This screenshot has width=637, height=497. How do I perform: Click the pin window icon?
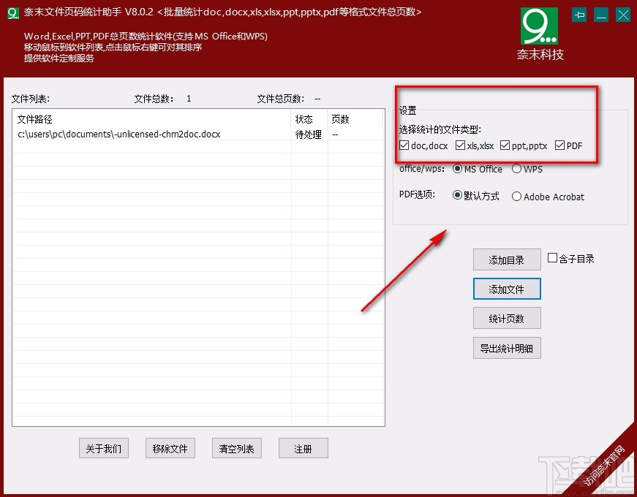coord(579,15)
